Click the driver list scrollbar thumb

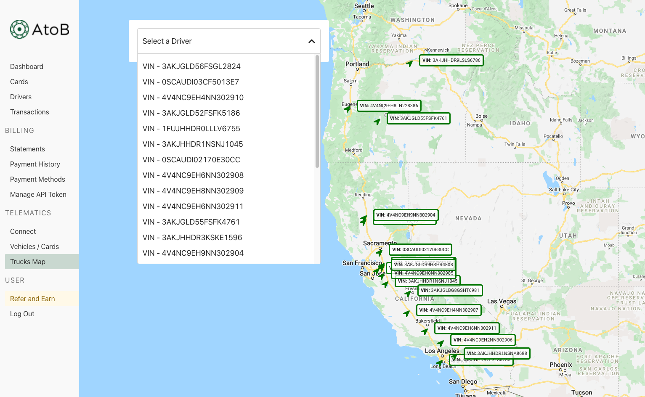[x=317, y=111]
